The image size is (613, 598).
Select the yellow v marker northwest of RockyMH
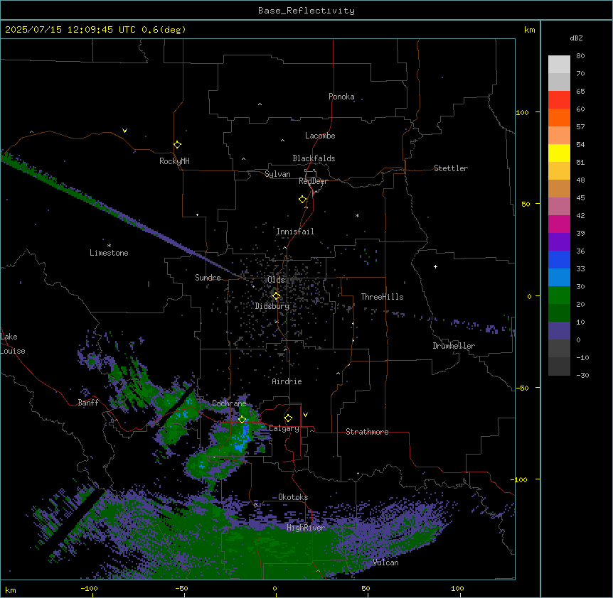click(124, 131)
